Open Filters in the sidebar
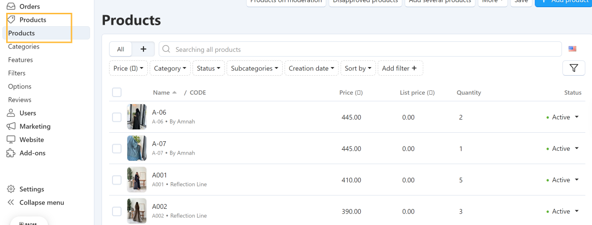This screenshot has width=592, height=225. pos(17,73)
